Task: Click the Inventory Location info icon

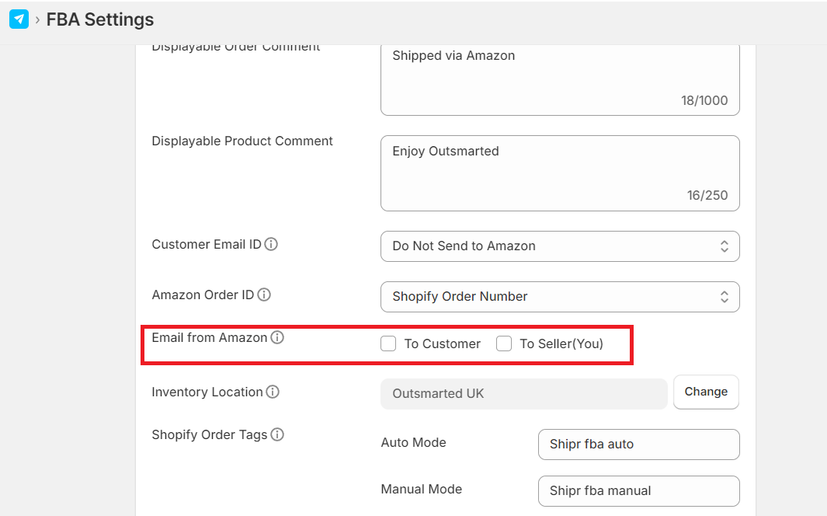Action: 273,392
